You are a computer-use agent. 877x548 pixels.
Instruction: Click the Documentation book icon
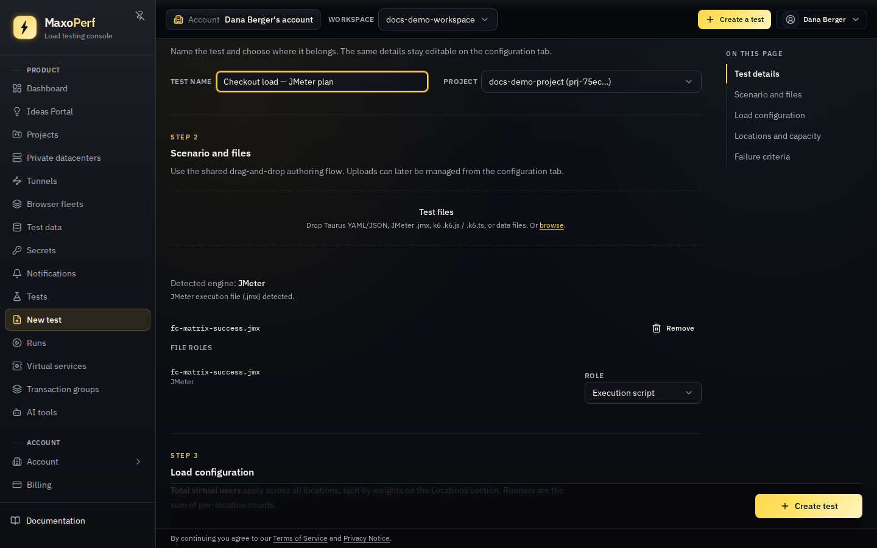tap(16, 521)
